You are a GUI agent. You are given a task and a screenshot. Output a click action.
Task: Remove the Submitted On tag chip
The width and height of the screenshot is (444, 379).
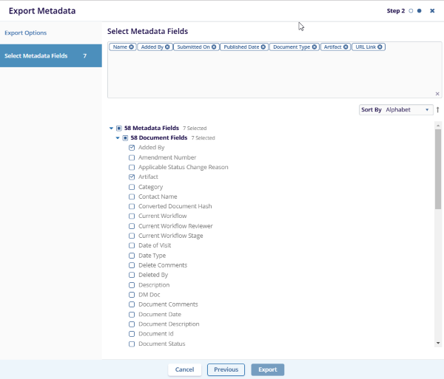(x=214, y=47)
